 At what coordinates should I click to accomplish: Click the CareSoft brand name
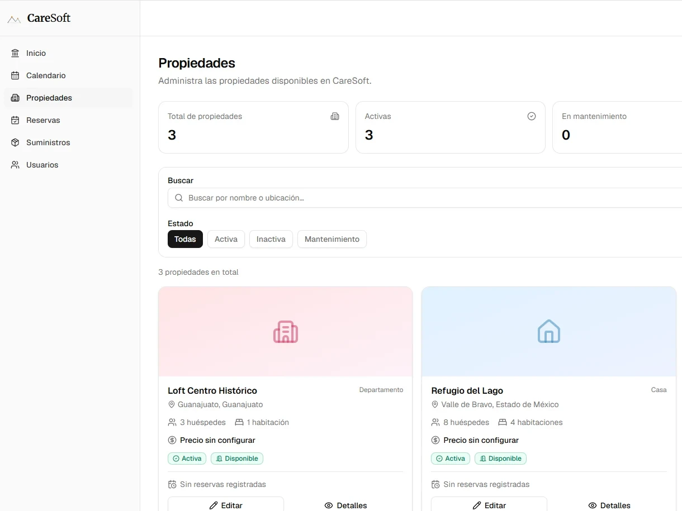49,18
